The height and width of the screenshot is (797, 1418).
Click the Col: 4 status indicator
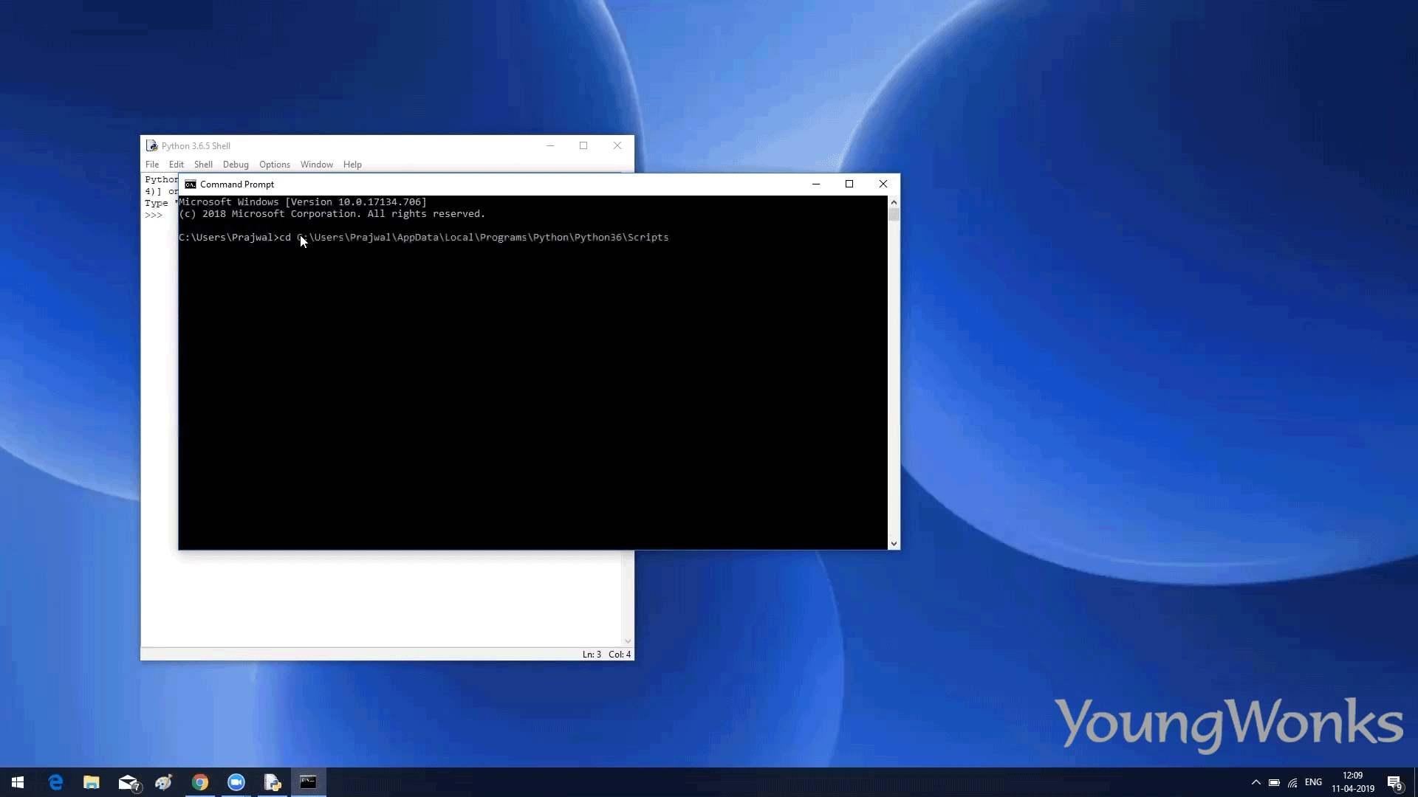click(x=620, y=655)
